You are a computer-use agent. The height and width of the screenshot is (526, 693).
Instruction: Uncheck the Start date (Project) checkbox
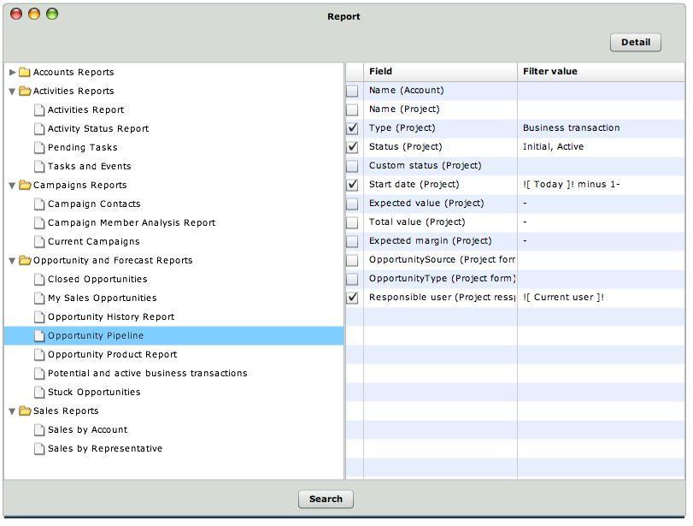(352, 185)
